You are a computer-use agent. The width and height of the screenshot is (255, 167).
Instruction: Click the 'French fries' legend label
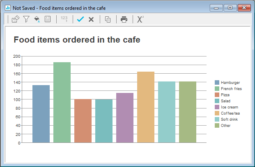coord(231,89)
